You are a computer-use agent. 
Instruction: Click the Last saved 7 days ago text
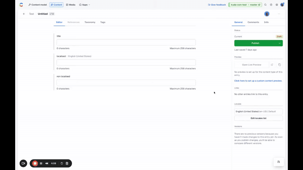[245, 50]
